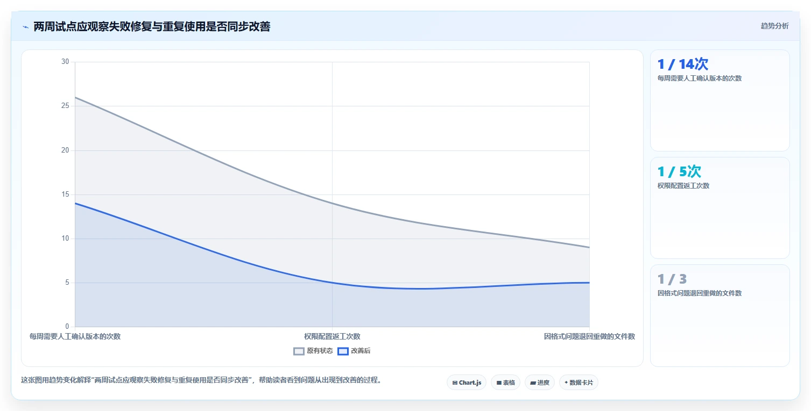This screenshot has height=411, width=811.
Task: Click the 数据卡片 tag
Action: 579,383
